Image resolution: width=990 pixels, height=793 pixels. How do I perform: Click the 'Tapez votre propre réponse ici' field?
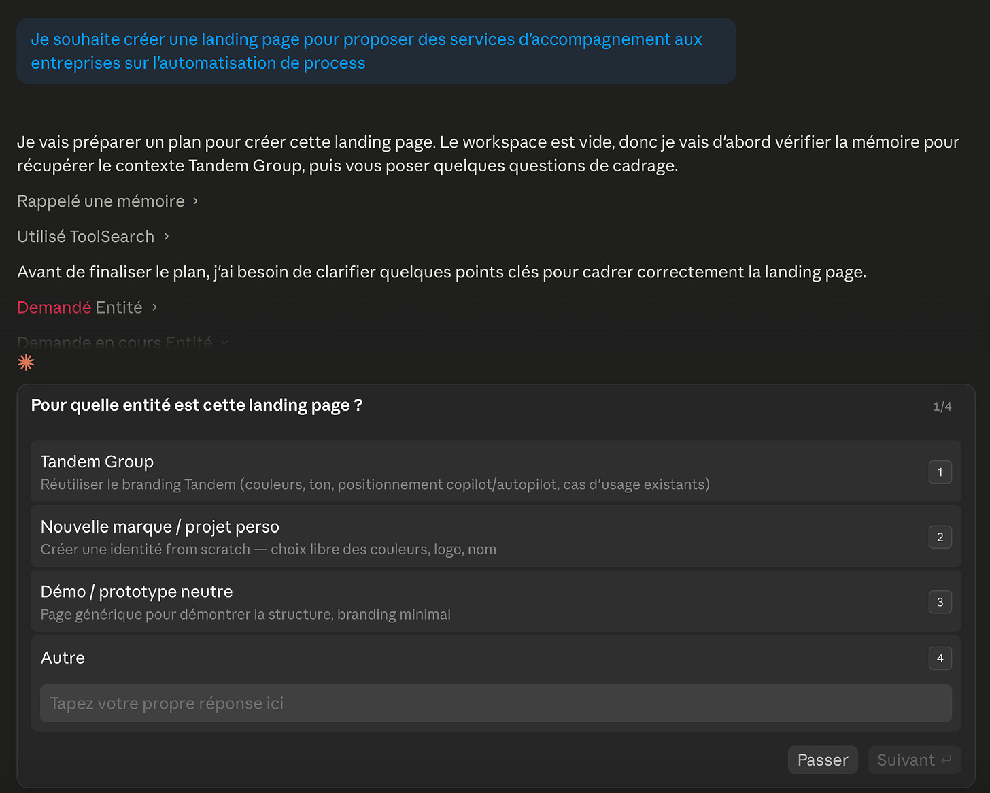(x=496, y=703)
